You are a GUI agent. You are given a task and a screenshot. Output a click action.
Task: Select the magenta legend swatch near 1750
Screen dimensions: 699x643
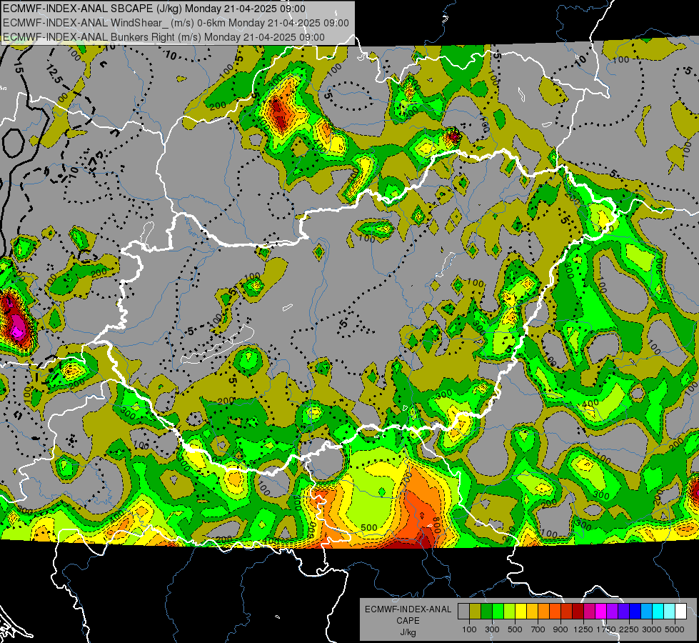click(601, 612)
